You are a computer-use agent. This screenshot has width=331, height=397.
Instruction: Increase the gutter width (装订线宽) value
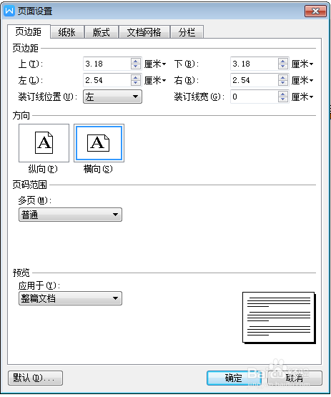click(x=283, y=94)
